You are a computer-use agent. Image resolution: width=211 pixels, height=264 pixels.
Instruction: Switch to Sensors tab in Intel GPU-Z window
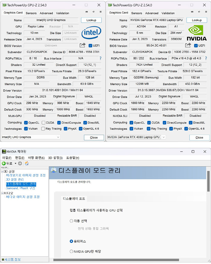[31, 13]
